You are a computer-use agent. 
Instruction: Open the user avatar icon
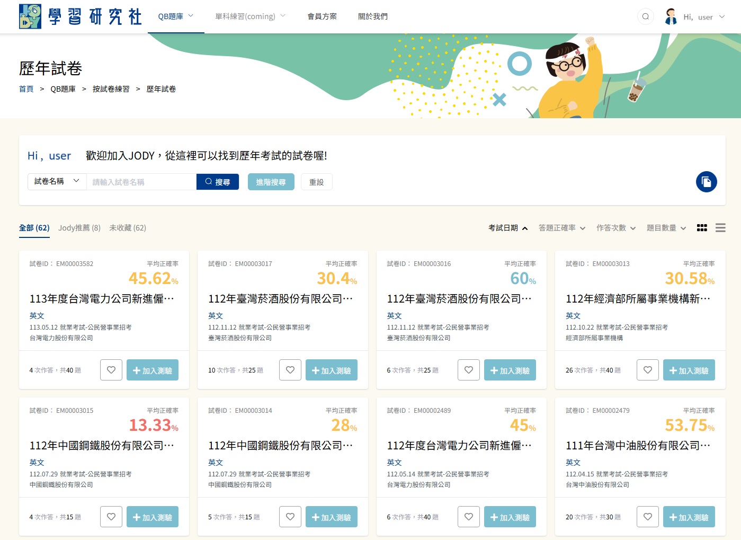click(x=671, y=16)
